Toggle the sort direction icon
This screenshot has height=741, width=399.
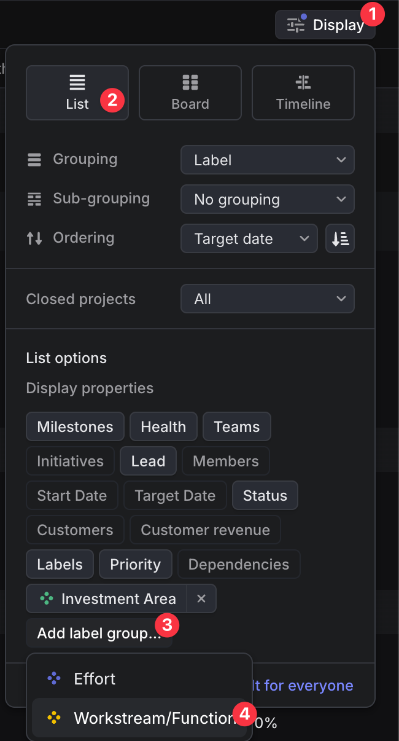340,239
